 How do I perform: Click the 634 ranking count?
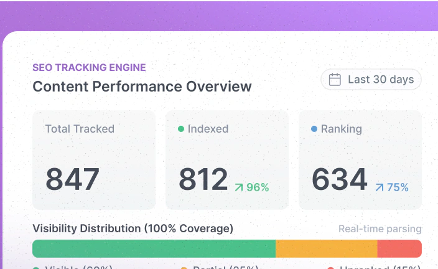click(x=340, y=179)
